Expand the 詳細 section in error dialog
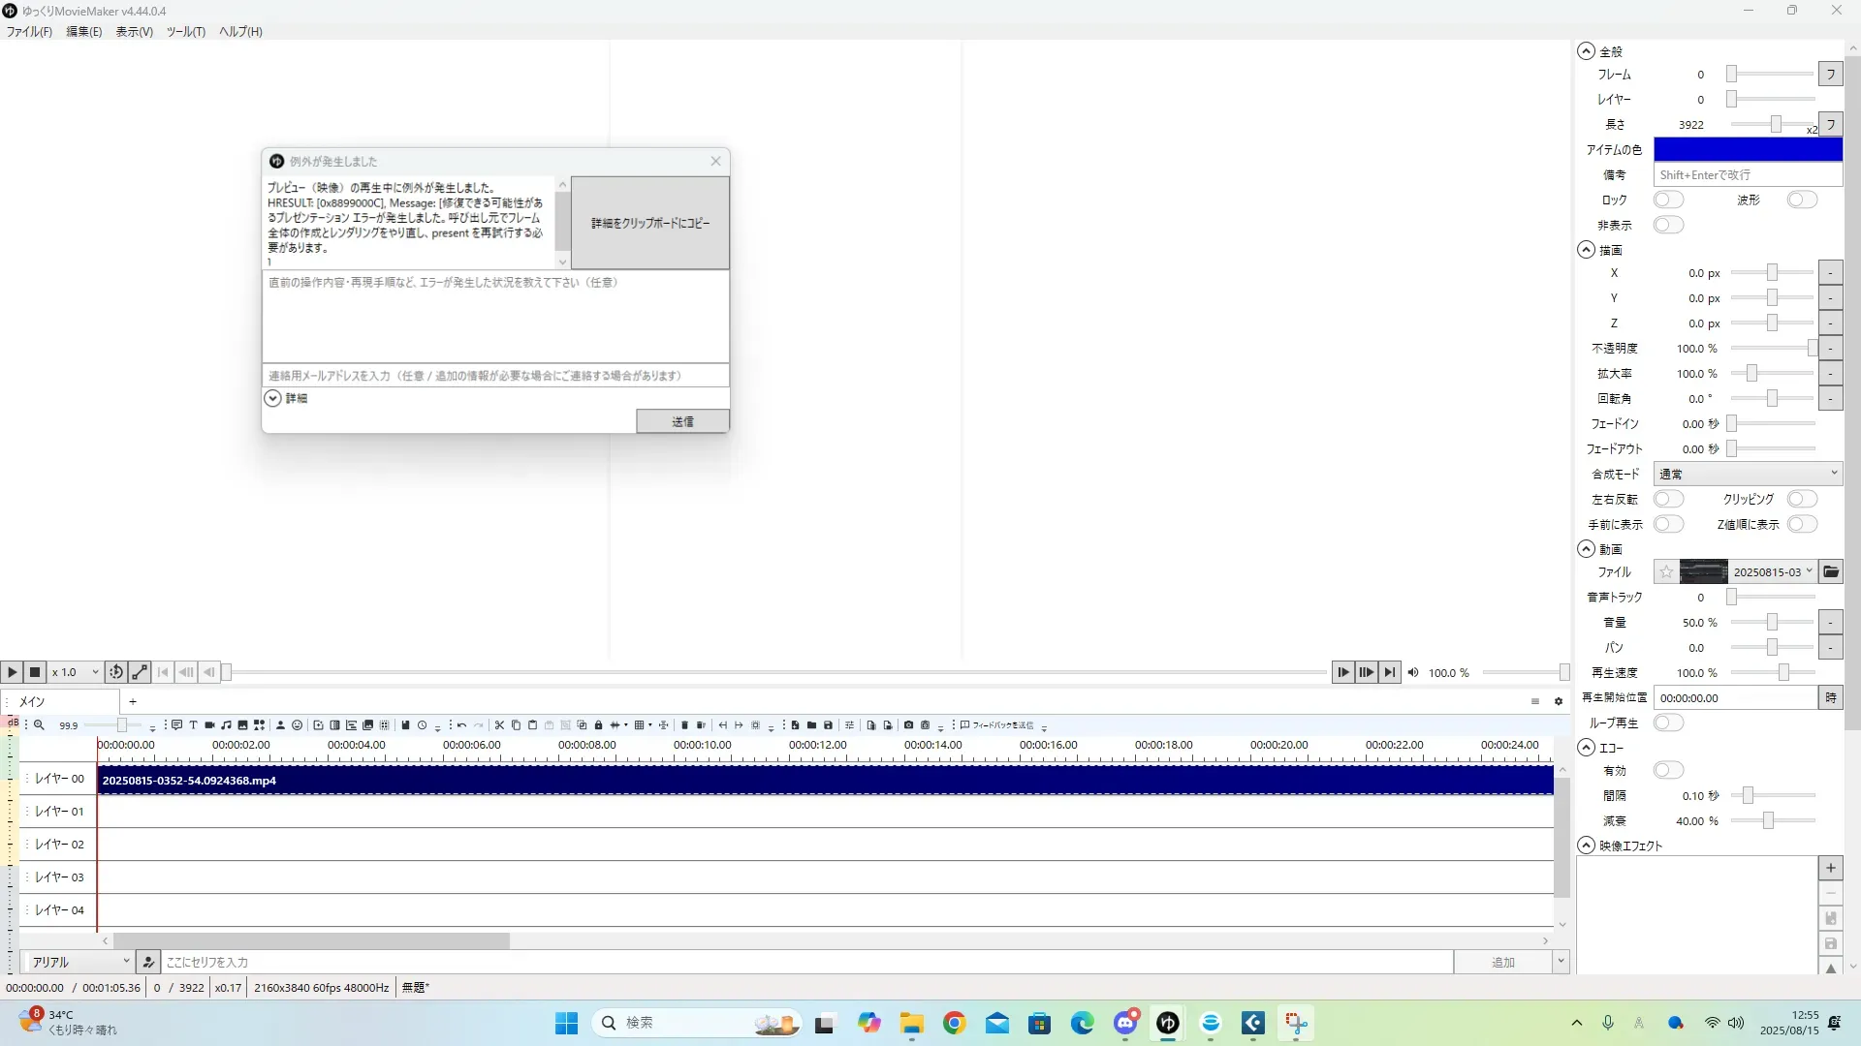Viewport: 1861px width, 1046px height. pyautogui.click(x=273, y=399)
